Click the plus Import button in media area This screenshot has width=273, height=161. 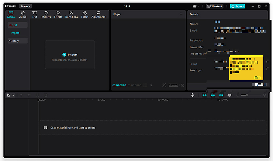coord(70,55)
